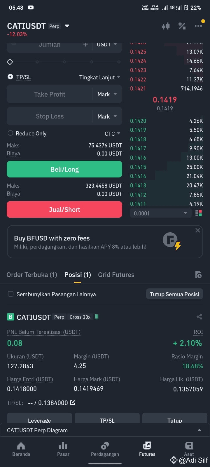Viewport: 210px width, 467px height.
Task: Tap the Beli/Long button
Action: (x=64, y=169)
